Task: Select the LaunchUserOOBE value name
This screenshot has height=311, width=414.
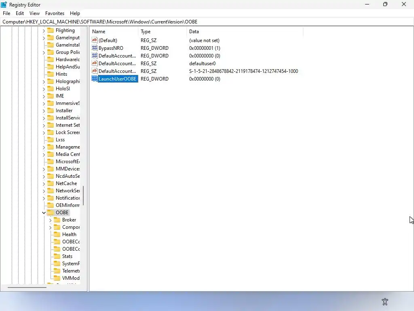Action: coord(118,79)
